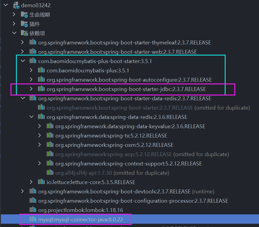Select spring-boot-autoconfigure text
This screenshot has height=227, width=259.
tap(129, 80)
